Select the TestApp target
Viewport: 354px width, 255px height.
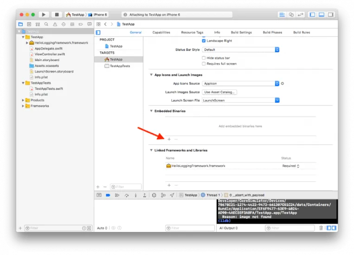[x=118, y=60]
